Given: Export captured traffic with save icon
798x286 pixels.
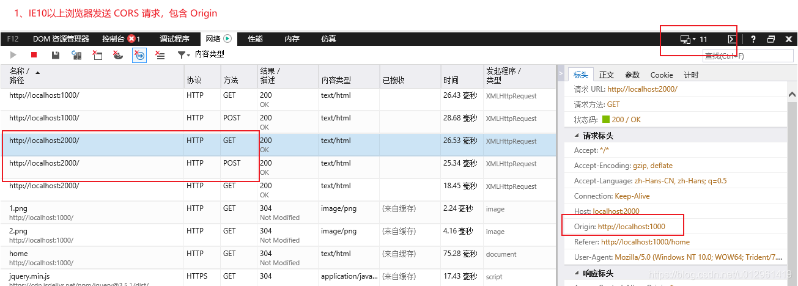Looking at the screenshot, I should tap(56, 55).
